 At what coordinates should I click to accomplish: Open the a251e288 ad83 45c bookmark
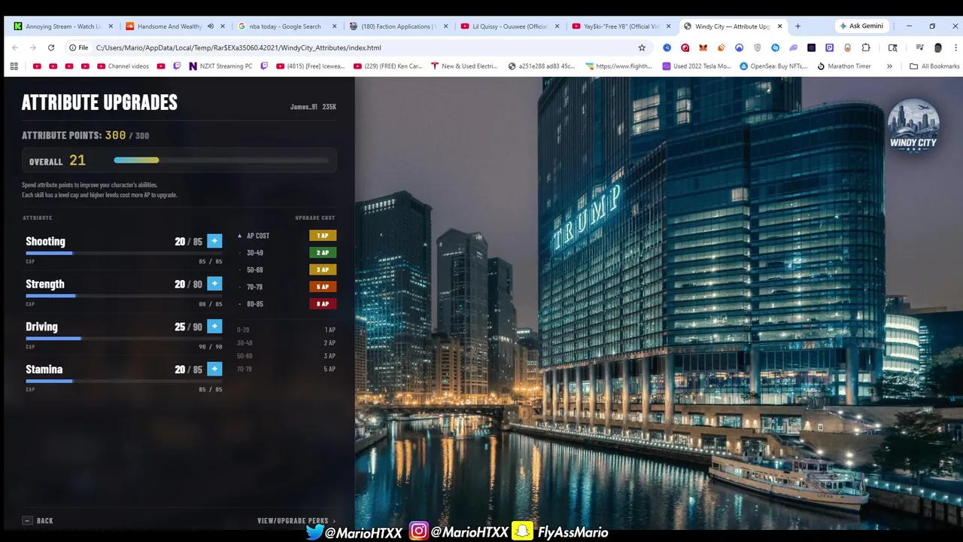coord(542,66)
